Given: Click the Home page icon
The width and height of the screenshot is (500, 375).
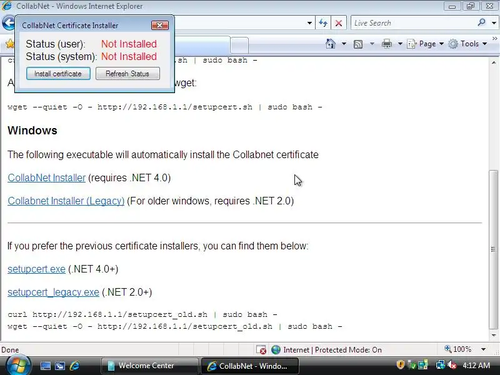Looking at the screenshot, I should [331, 44].
